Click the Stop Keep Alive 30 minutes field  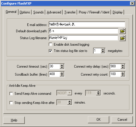pos(62,102)
